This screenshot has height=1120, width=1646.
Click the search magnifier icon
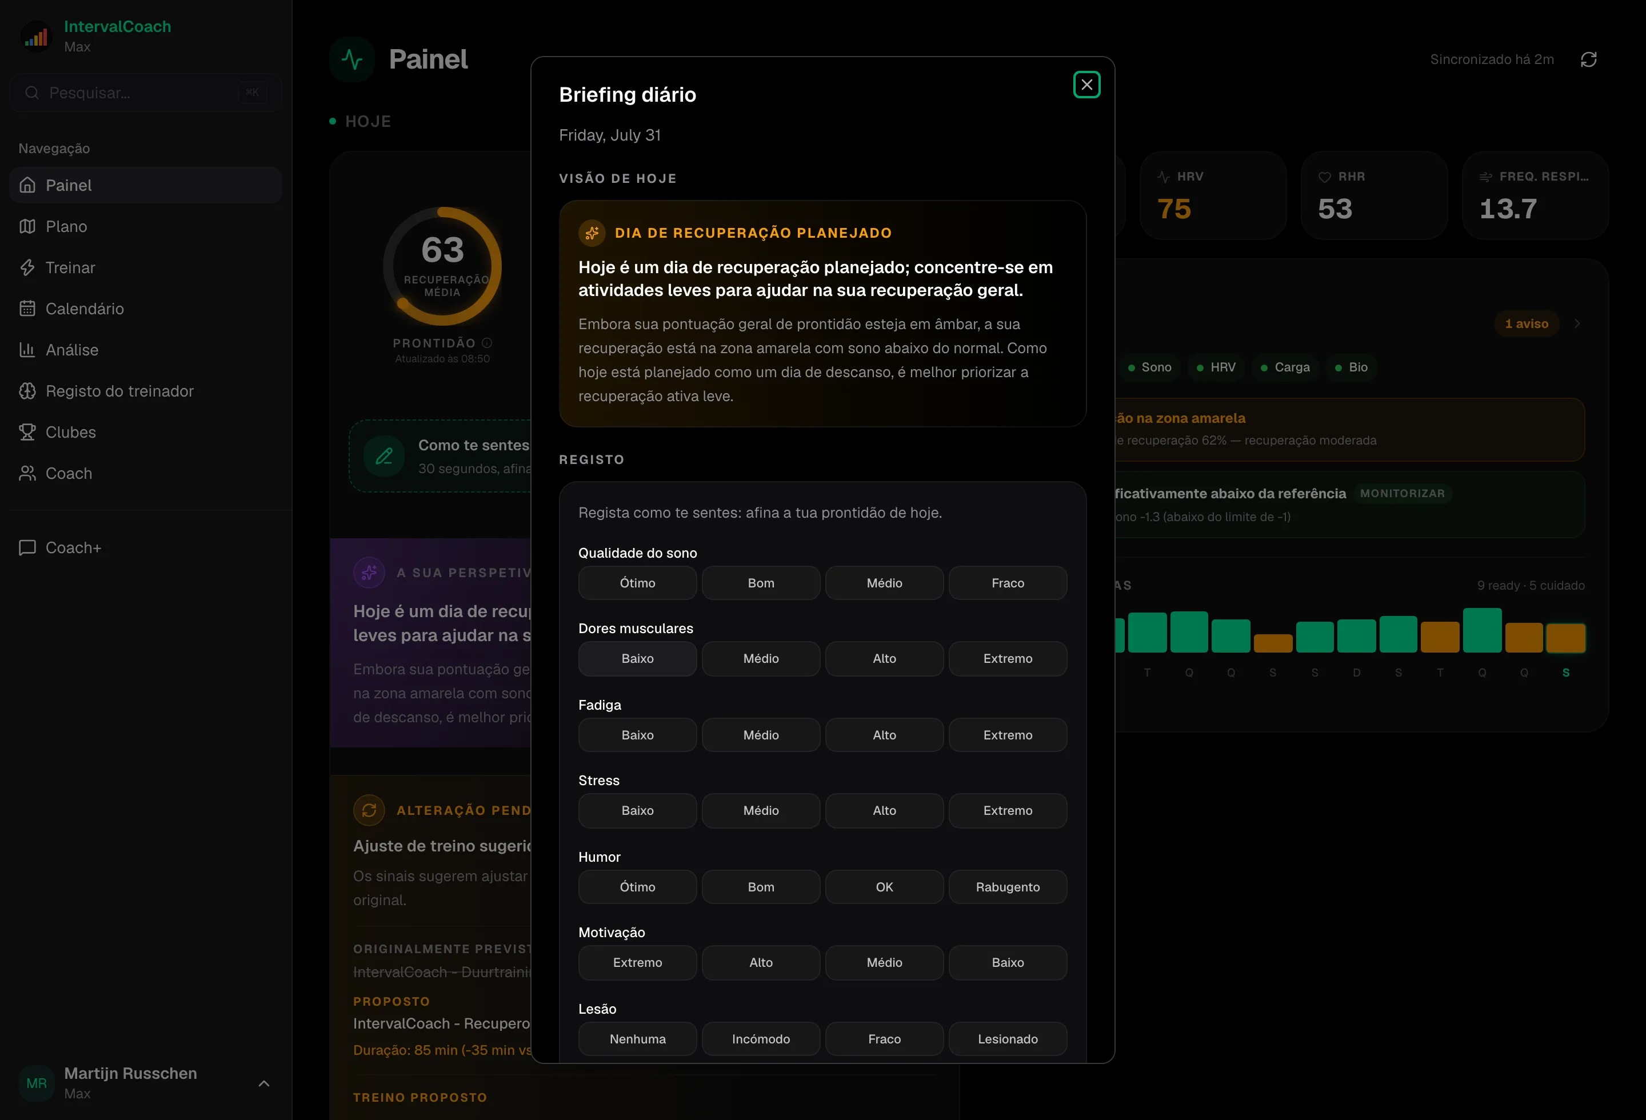(x=32, y=93)
